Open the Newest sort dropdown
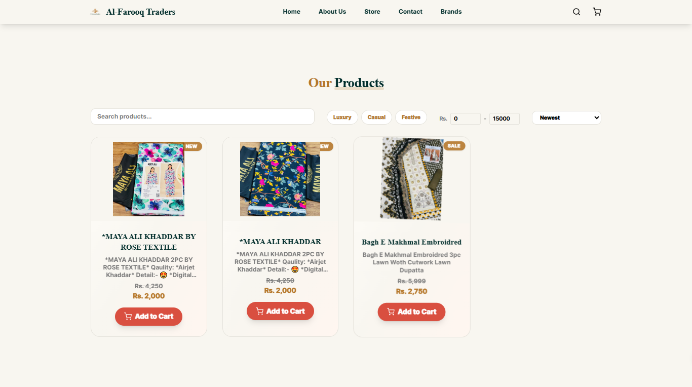This screenshot has width=692, height=387. coord(566,118)
